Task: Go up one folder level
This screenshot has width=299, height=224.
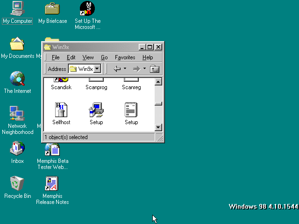Action: click(155, 69)
